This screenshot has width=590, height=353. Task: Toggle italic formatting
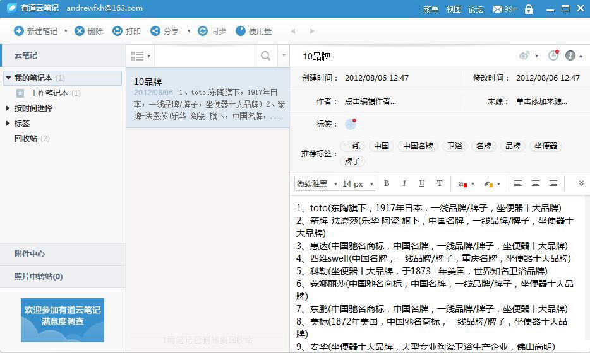(404, 183)
